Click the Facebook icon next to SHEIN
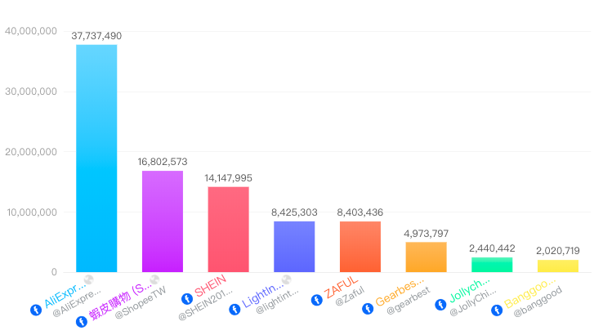This screenshot has height=335, width=603. [x=185, y=299]
